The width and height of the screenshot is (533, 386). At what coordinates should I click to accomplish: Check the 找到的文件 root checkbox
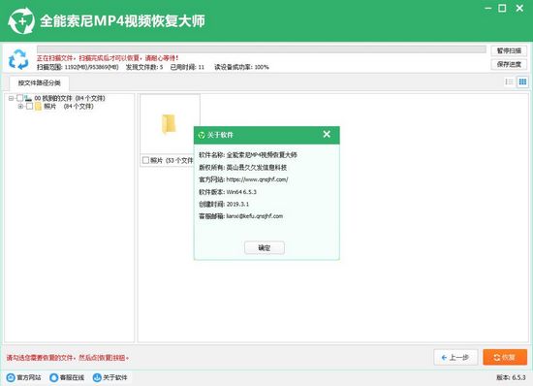[x=19, y=98]
